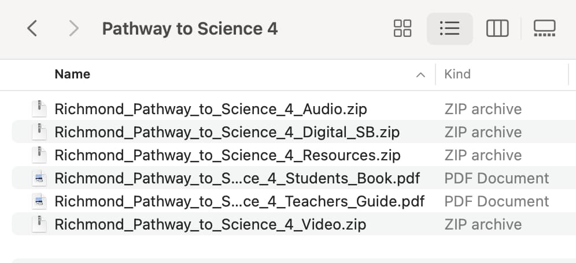Click the Students_Book.pdf file icon
576x263 pixels.
pos(39,178)
